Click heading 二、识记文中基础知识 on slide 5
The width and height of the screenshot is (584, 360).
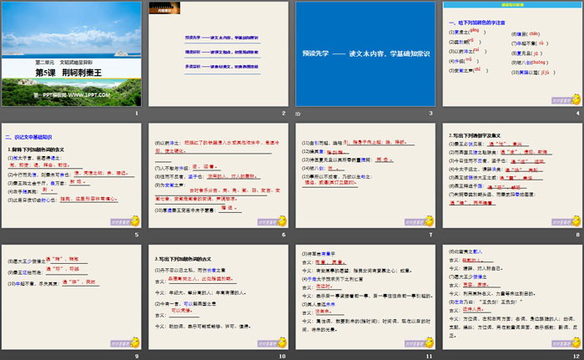32,136
